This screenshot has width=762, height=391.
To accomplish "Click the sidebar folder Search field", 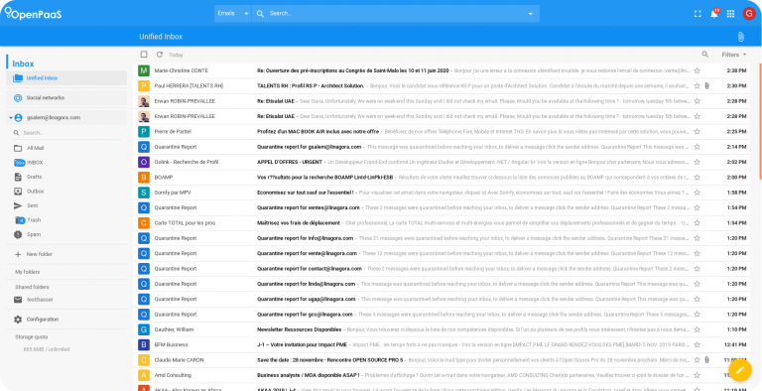I will point(66,133).
